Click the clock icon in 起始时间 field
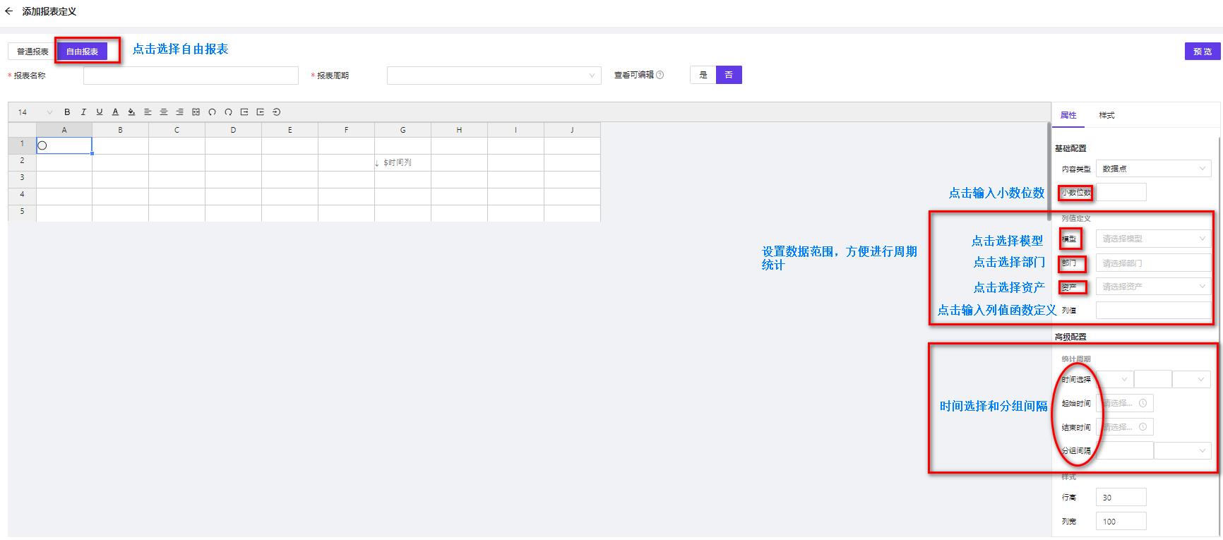 pyautogui.click(x=1142, y=403)
